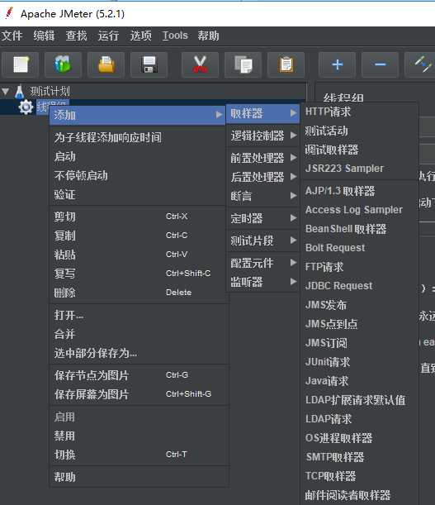Choose LDAP扩展请求默认值
The image size is (435, 505).
(x=359, y=400)
